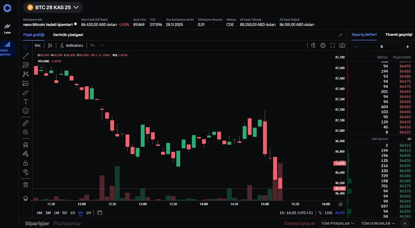Open the brush drawing tool

[x=25, y=92]
